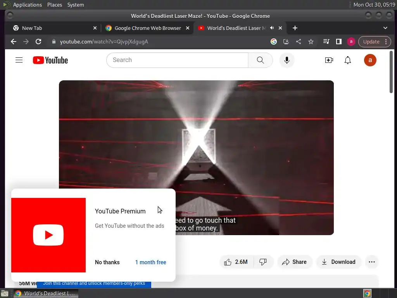
Task: Click the Google icon in address bar
Action: (273, 42)
